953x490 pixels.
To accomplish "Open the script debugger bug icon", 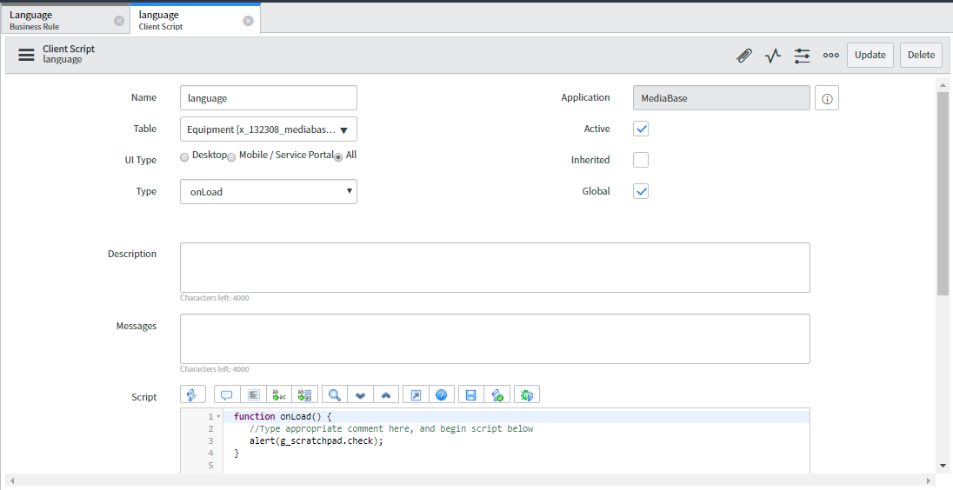I will [x=527, y=394].
